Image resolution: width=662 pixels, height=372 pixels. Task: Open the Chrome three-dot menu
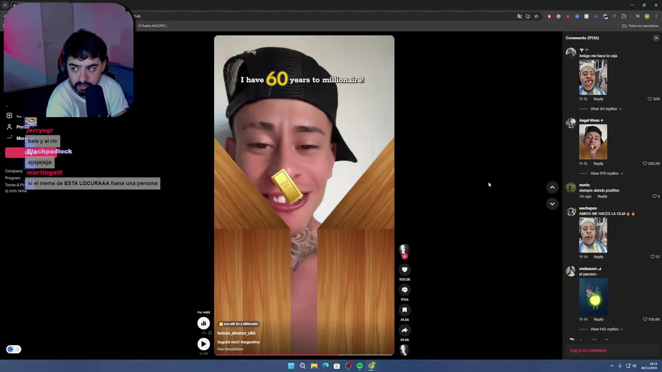[656, 16]
